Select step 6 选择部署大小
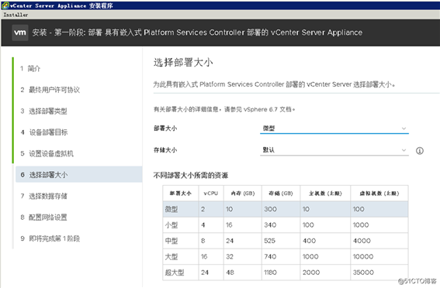The width and height of the screenshot is (440, 288). point(79,175)
